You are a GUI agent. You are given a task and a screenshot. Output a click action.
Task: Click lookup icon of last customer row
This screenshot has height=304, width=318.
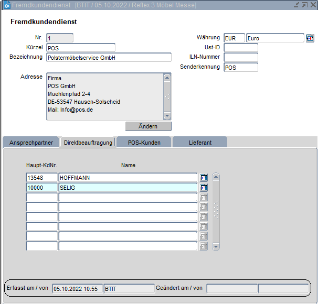pos(204,246)
